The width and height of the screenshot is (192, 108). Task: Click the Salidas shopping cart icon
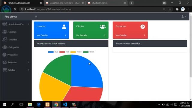(x=5, y=70)
